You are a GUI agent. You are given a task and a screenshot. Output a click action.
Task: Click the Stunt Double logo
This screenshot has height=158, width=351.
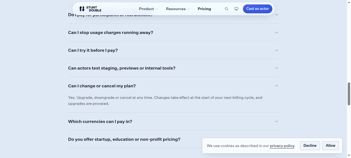tap(90, 9)
